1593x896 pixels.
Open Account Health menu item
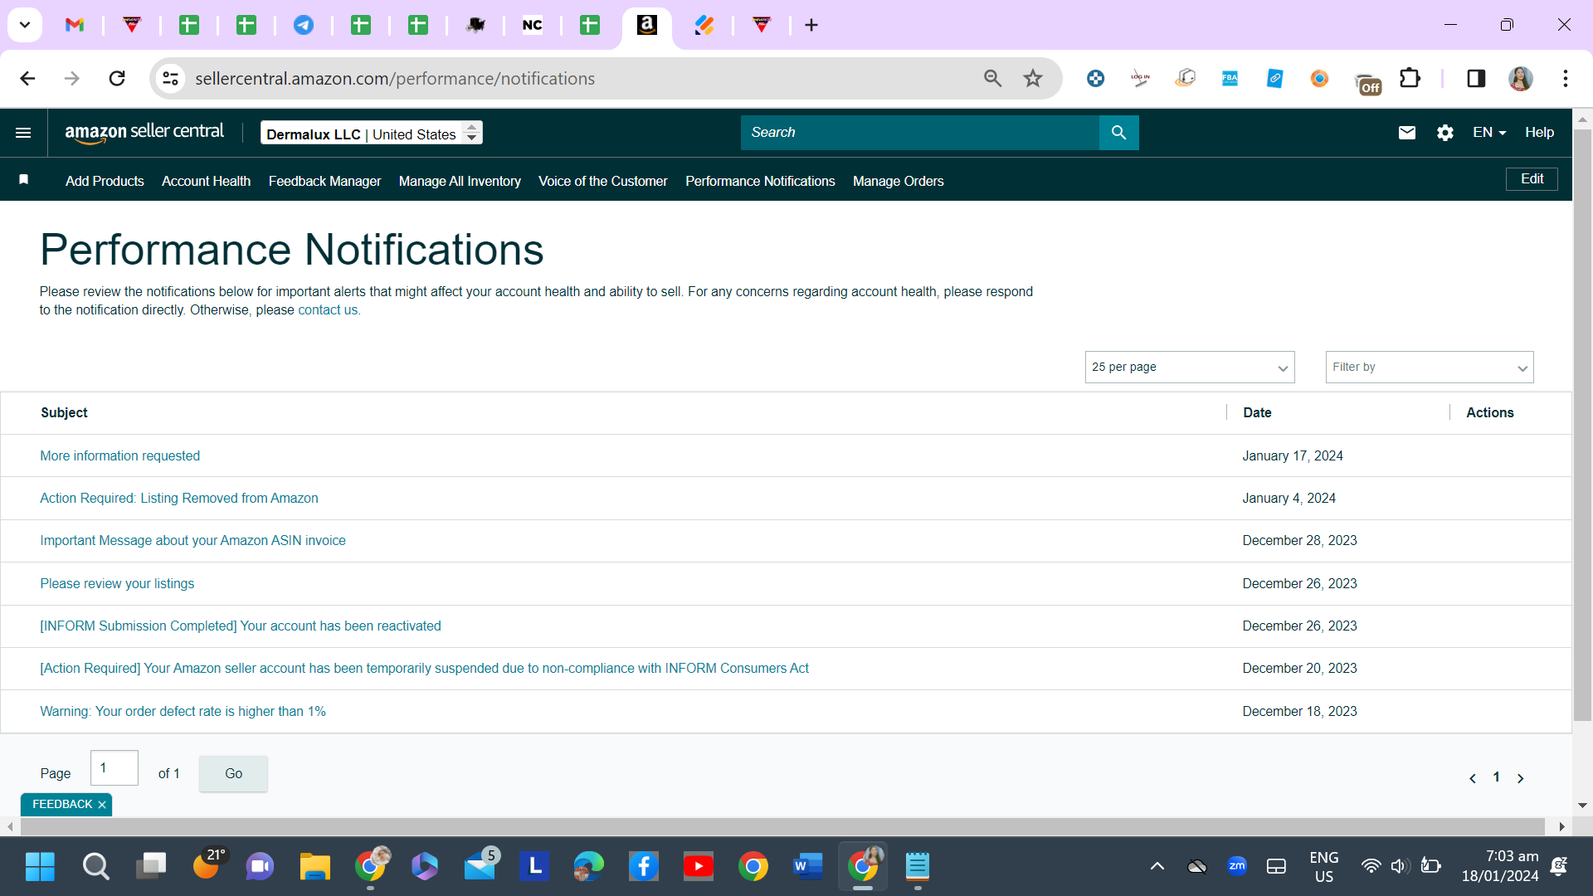206,181
